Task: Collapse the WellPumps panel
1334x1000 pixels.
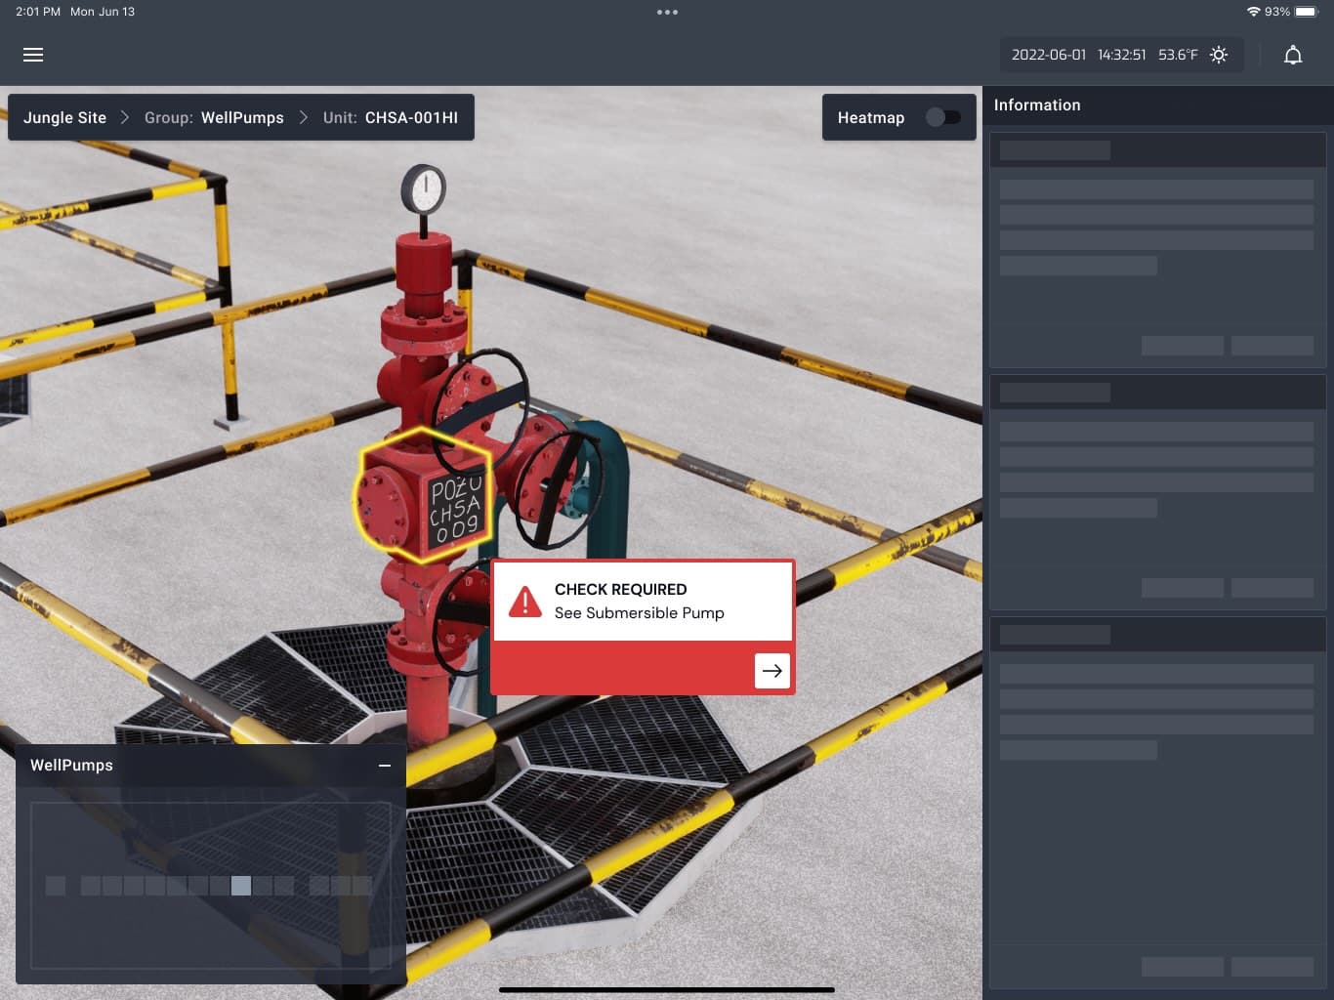Action: click(x=385, y=766)
